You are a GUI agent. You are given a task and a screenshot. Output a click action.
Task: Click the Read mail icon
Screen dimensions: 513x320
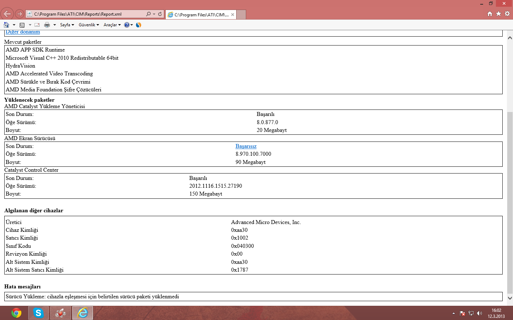click(x=37, y=25)
